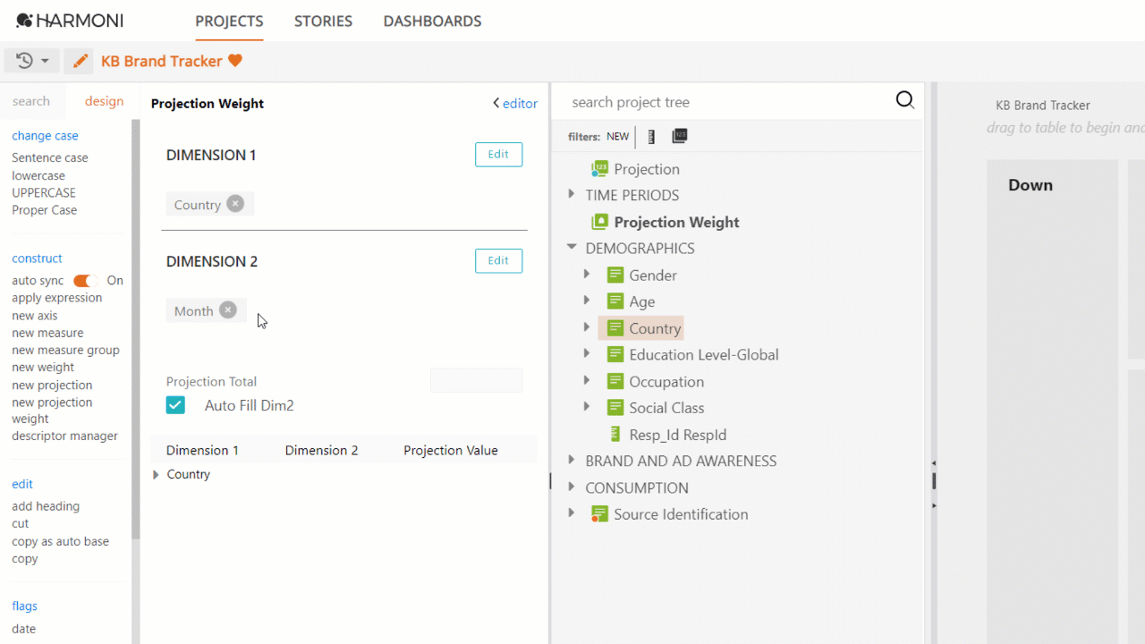Click the green Social Class variable icon
This screenshot has height=644, width=1145.
615,408
